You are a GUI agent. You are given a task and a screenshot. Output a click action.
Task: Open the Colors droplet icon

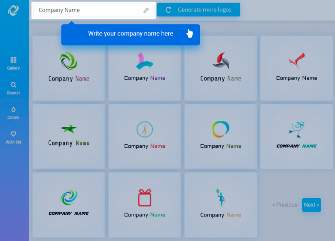pos(13,110)
